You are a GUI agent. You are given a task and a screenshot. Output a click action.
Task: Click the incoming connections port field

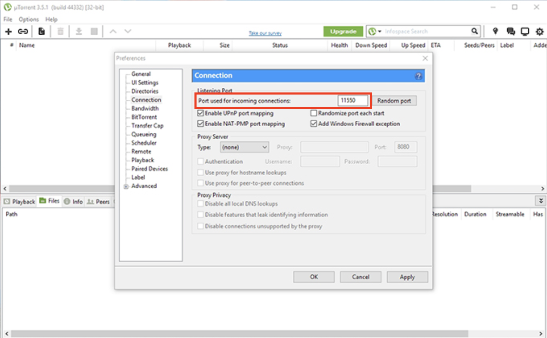(x=353, y=101)
